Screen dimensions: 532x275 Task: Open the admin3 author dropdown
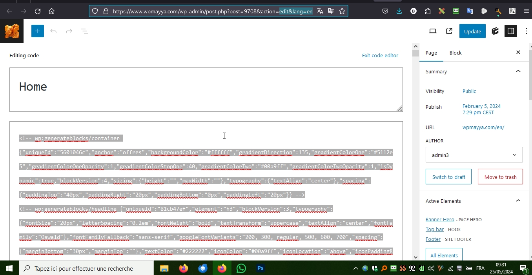474,155
